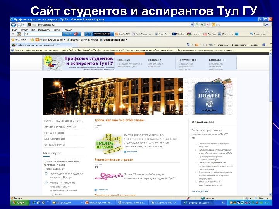This screenshot has height=209, width=279.
Task: Go to ГЛАВНАЯ site navigation item
Action: click(x=124, y=60)
